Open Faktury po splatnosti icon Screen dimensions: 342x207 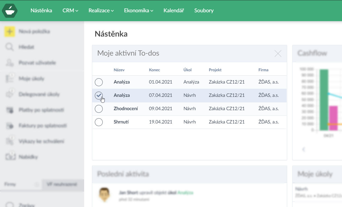click(10, 126)
